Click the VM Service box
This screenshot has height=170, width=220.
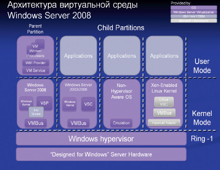click(x=36, y=71)
